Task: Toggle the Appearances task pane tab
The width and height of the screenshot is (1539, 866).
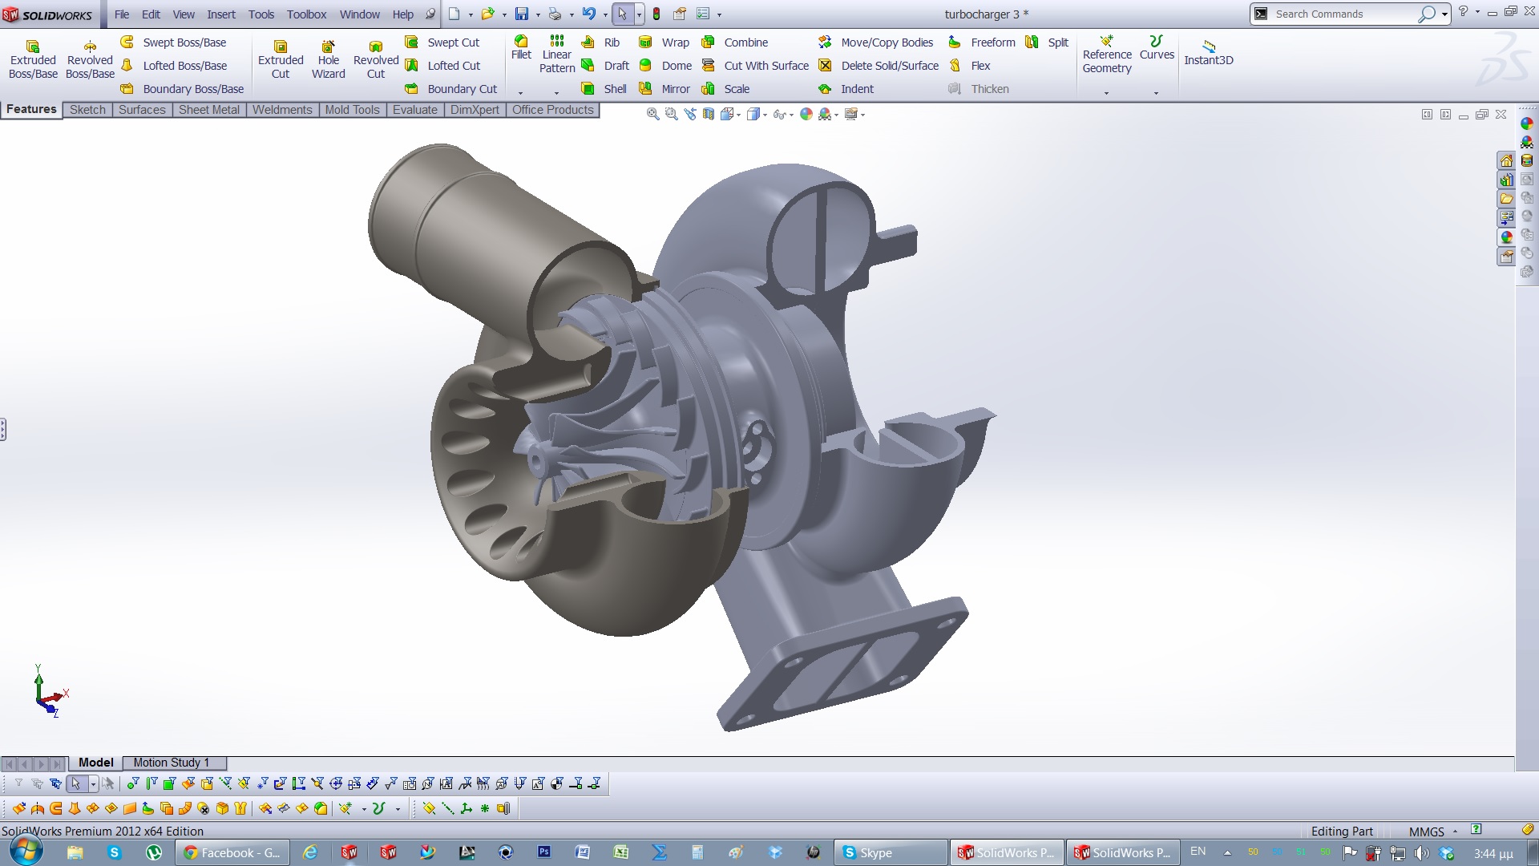Action: coord(1507,237)
